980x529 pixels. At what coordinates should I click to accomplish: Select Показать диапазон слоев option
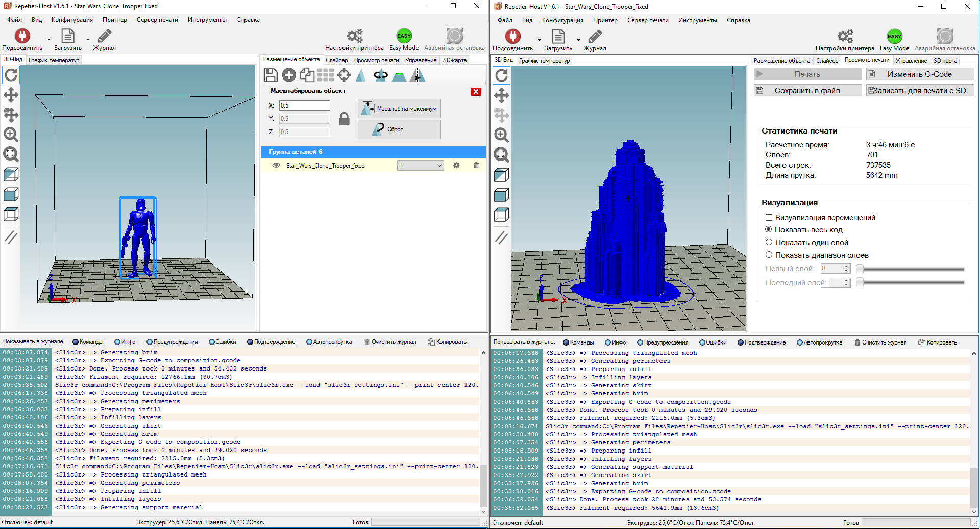[769, 255]
